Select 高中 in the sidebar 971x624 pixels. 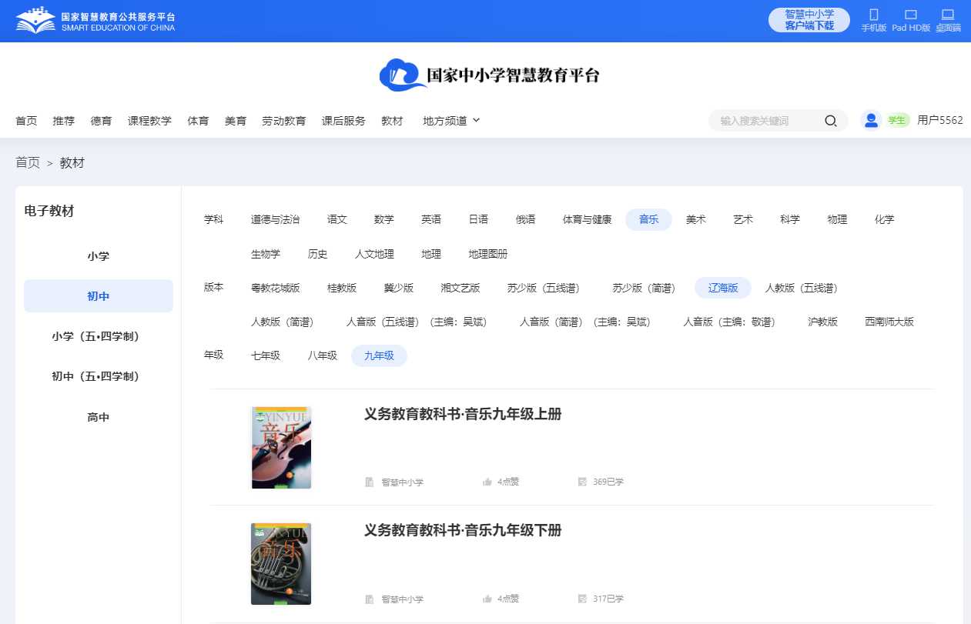(x=99, y=417)
